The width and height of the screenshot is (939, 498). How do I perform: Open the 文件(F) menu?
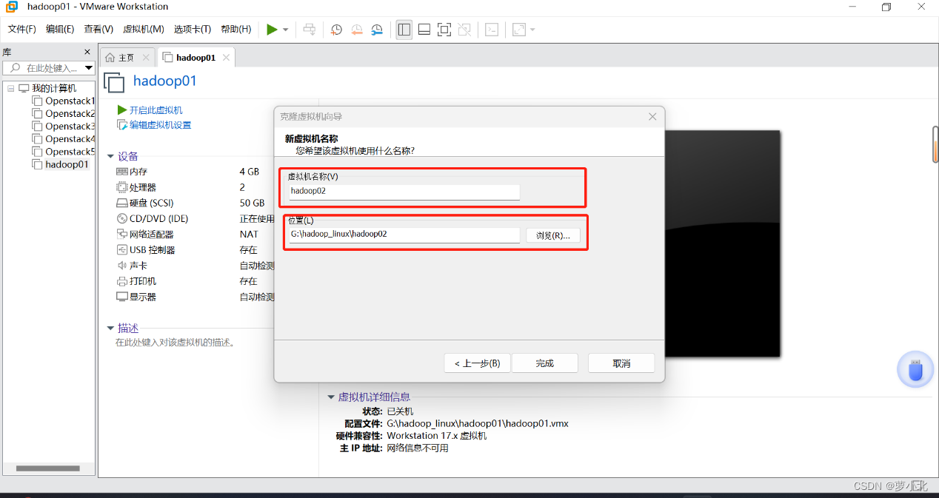pyautogui.click(x=22, y=30)
